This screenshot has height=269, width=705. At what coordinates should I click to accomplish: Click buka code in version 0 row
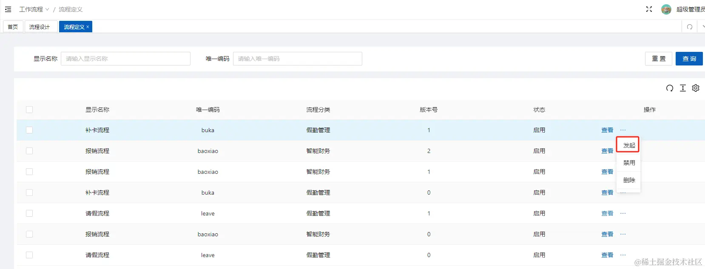(208, 193)
